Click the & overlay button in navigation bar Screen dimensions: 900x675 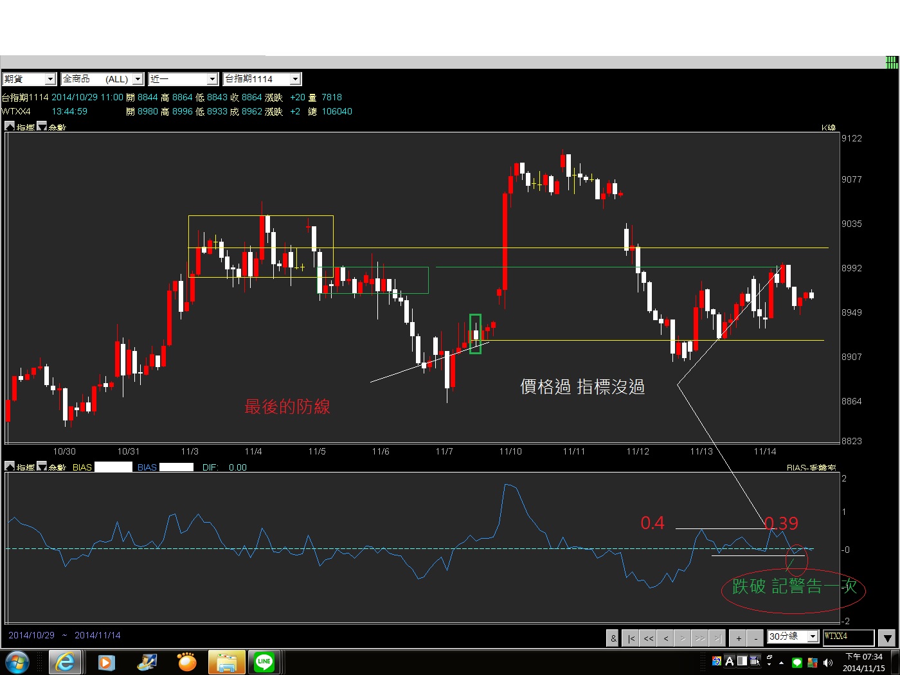[x=613, y=638]
